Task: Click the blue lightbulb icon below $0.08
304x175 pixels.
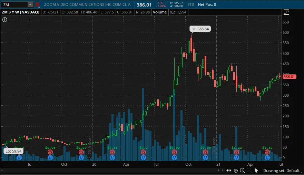Action: 50,157
